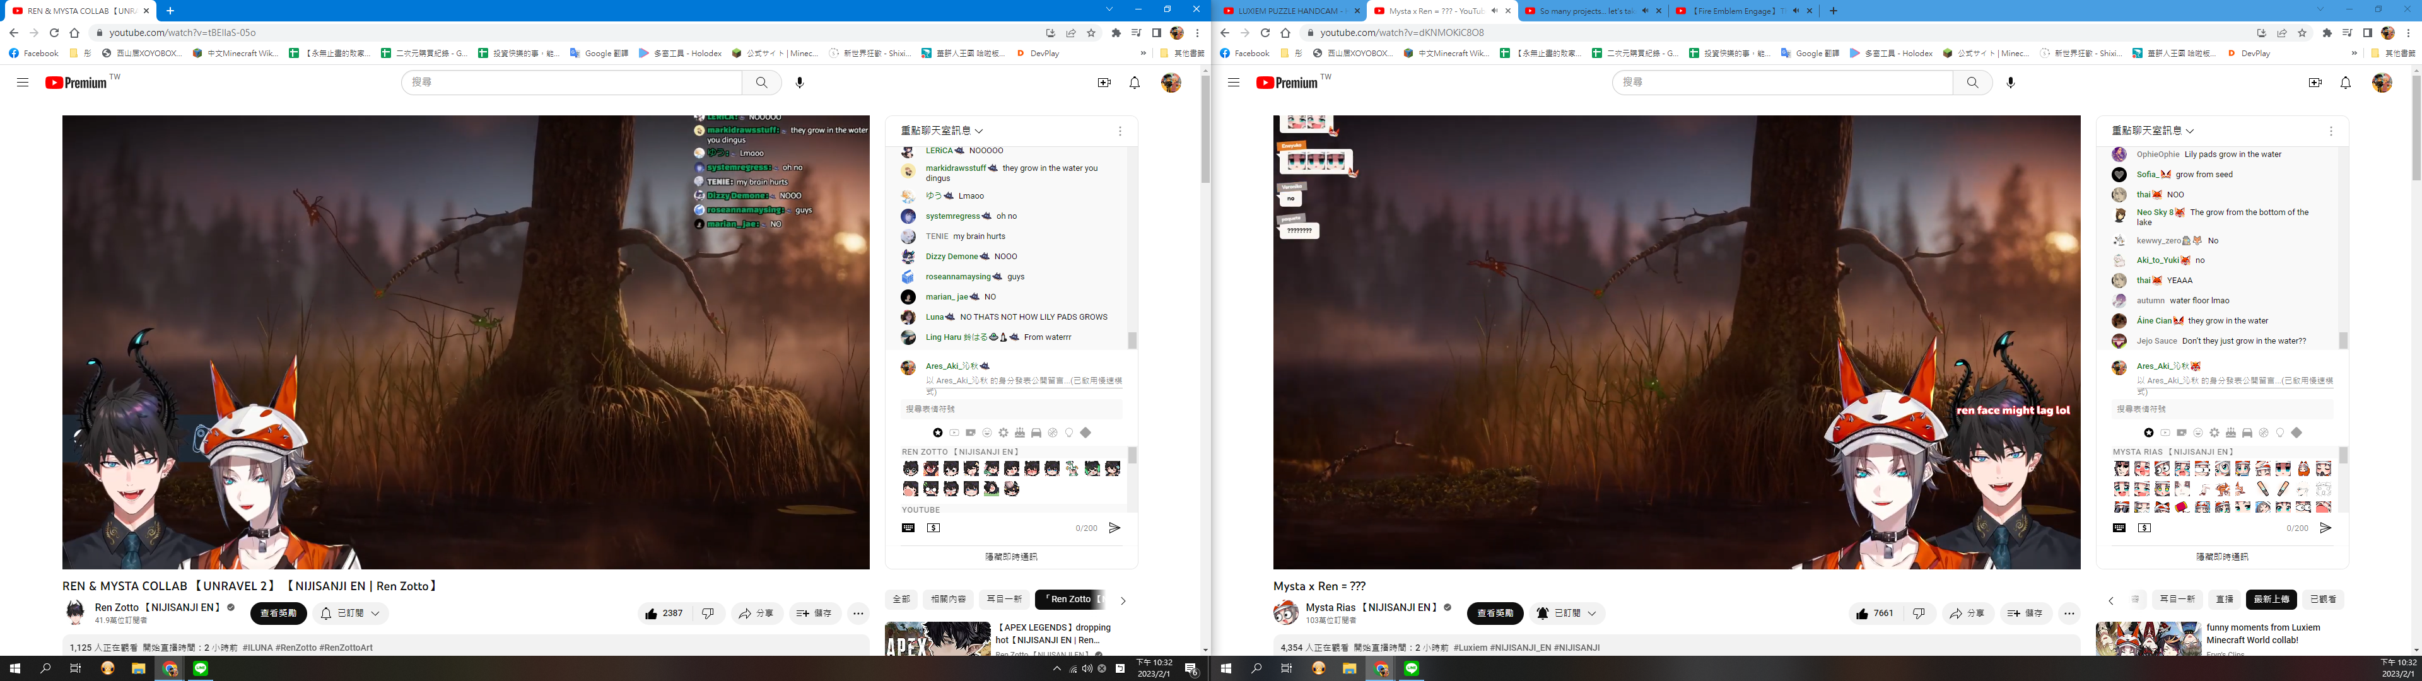The image size is (2422, 681).
Task: Open notifications bell in left YouTube window
Action: [1135, 83]
